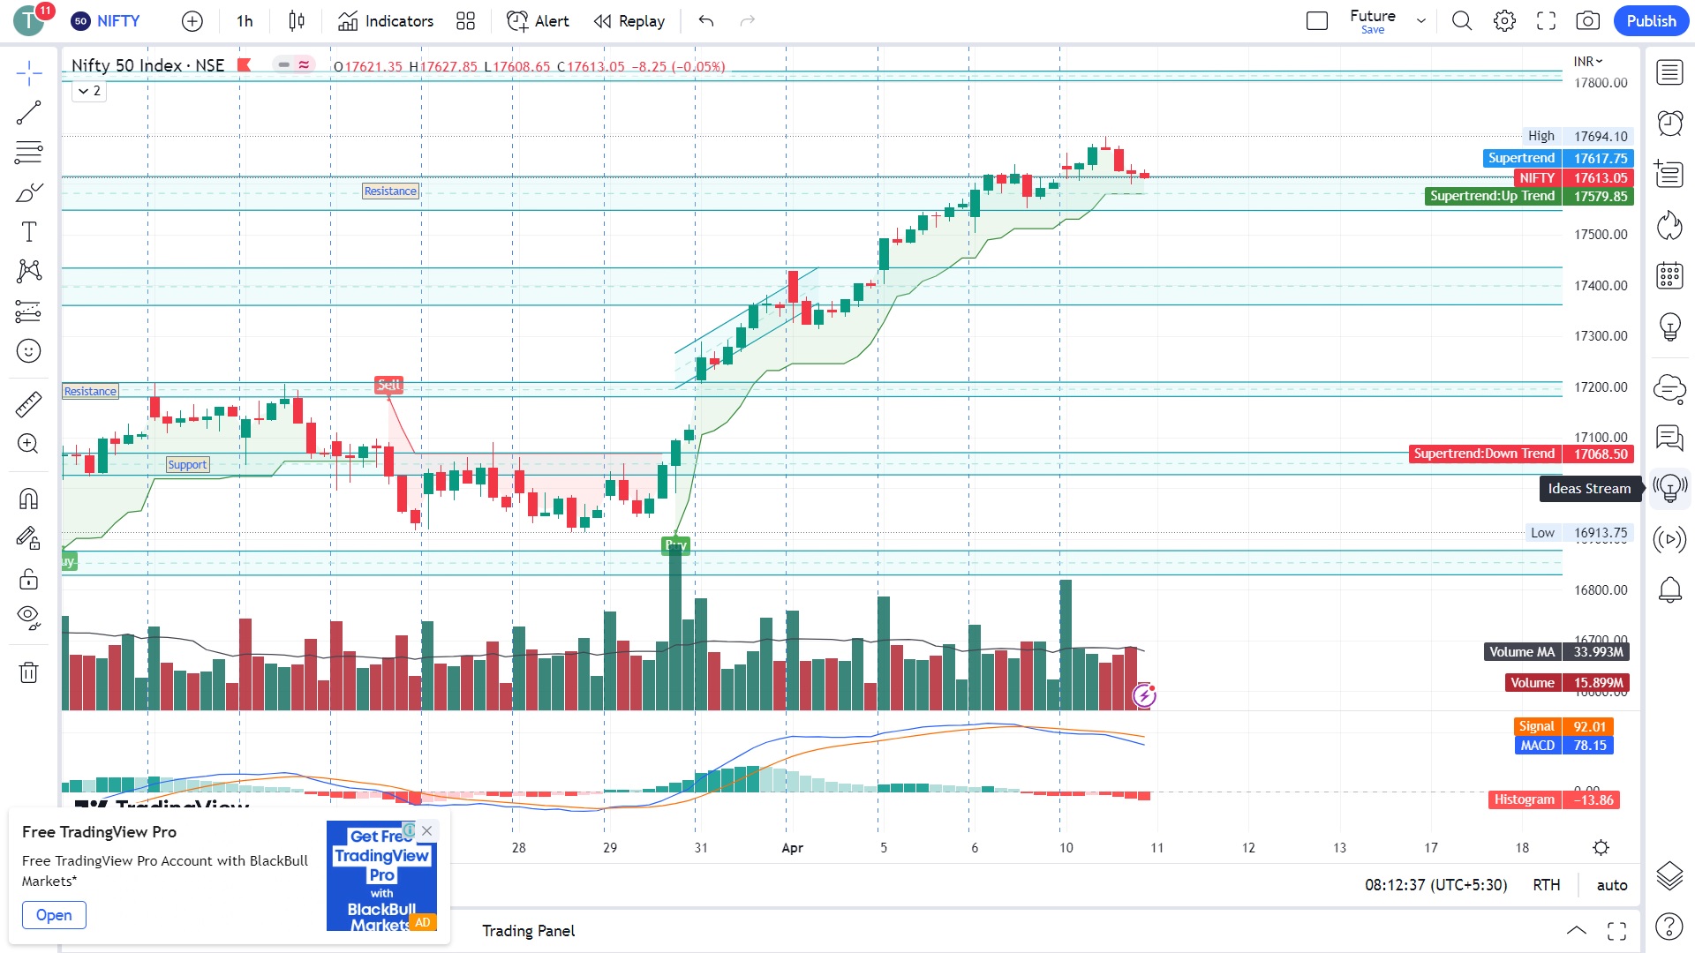Open the patterns drawing tool

click(29, 272)
